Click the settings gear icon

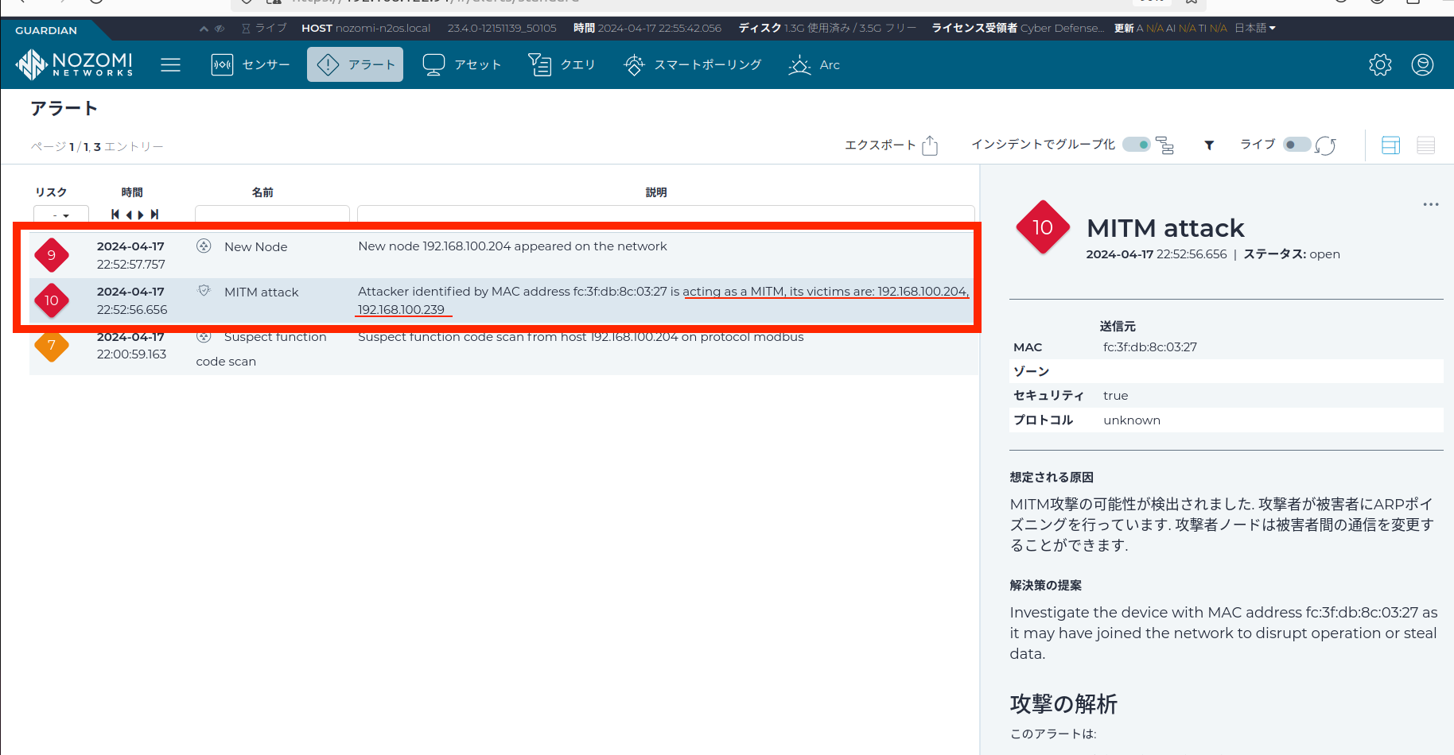(1380, 64)
